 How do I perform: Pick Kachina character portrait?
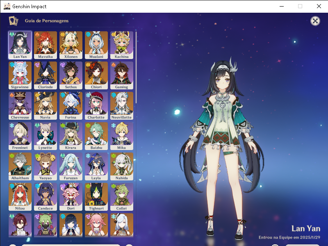coord(122,45)
